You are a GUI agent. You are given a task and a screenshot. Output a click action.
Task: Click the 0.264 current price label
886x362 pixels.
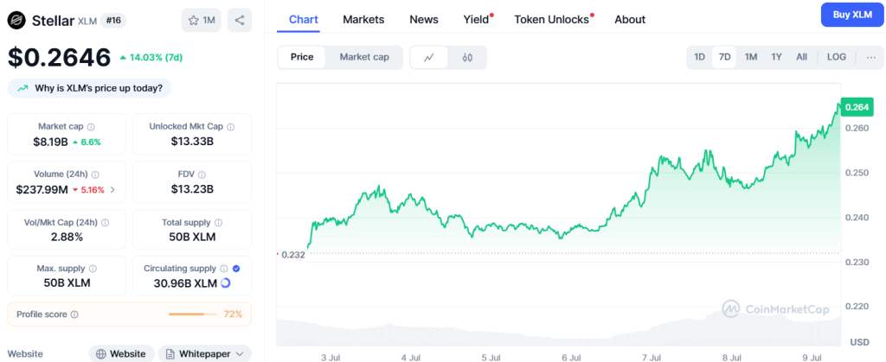coord(857,106)
